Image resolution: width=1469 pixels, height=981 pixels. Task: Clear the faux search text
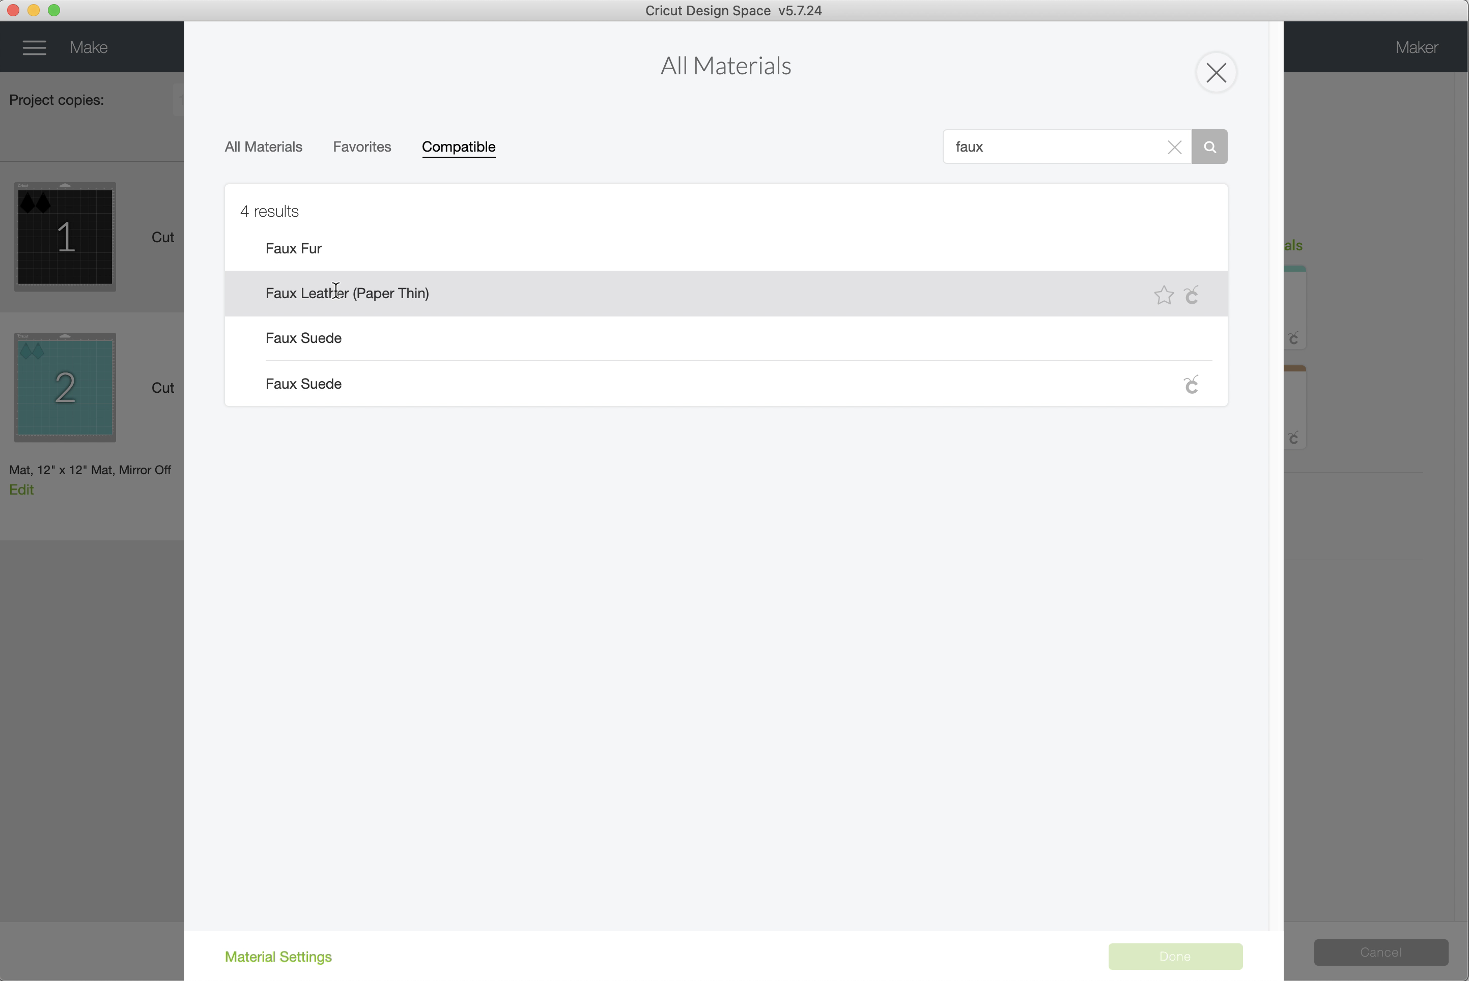[1174, 147]
